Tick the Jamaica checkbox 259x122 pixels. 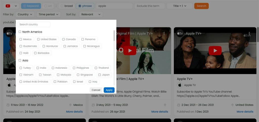click(x=64, y=46)
